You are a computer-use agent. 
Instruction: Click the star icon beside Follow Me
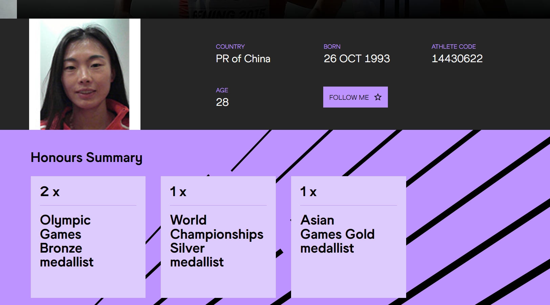(378, 97)
